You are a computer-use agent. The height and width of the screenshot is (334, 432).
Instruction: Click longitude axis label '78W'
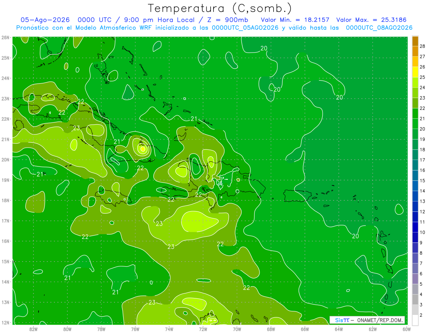click(x=101, y=329)
